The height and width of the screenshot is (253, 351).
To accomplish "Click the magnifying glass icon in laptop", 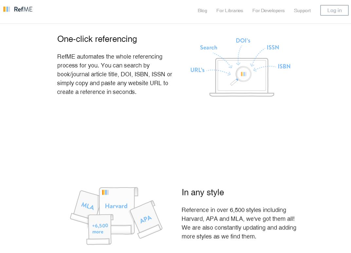I will click(x=242, y=75).
